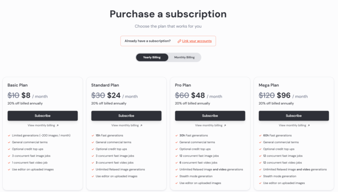Click the checkmark beside Limited generations in Basic Plan
This screenshot has width=338, height=192.
pos(9,136)
